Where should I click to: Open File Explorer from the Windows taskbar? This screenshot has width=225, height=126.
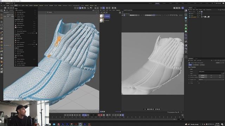[x=54, y=124]
